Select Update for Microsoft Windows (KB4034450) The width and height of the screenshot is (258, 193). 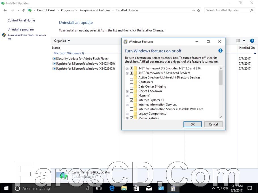[x=84, y=63]
